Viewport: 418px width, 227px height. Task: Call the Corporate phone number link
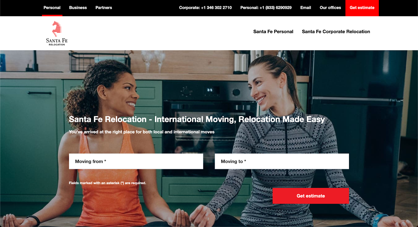coord(205,8)
